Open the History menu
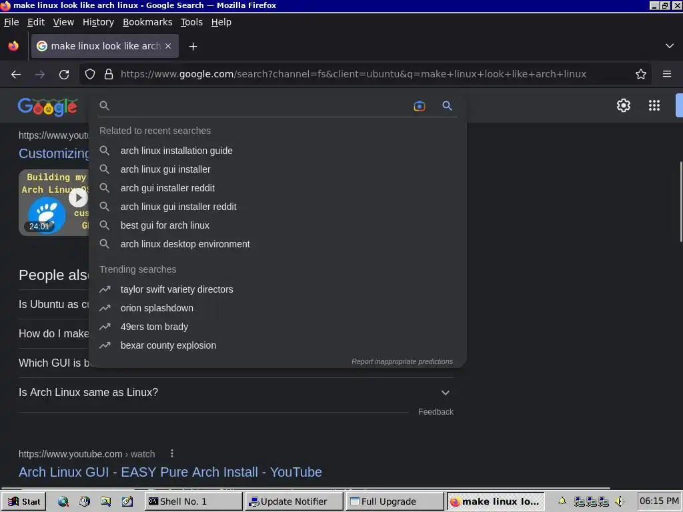The width and height of the screenshot is (683, 512). (99, 22)
